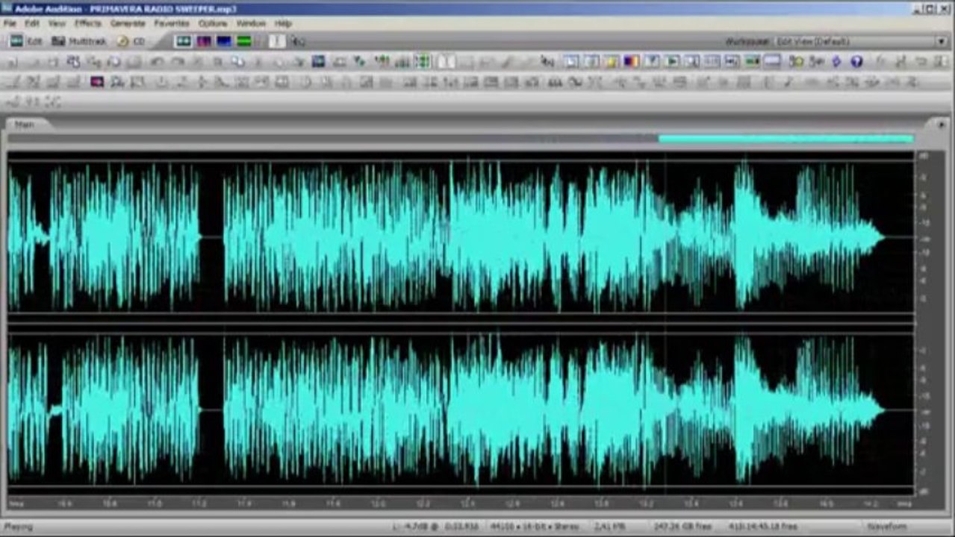This screenshot has height=537, width=955.
Task: Open the Favorites menu
Action: [x=172, y=24]
